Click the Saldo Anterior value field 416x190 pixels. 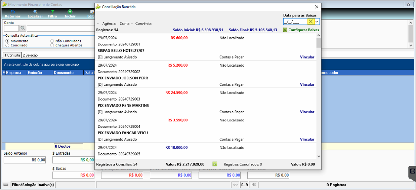[25, 160]
